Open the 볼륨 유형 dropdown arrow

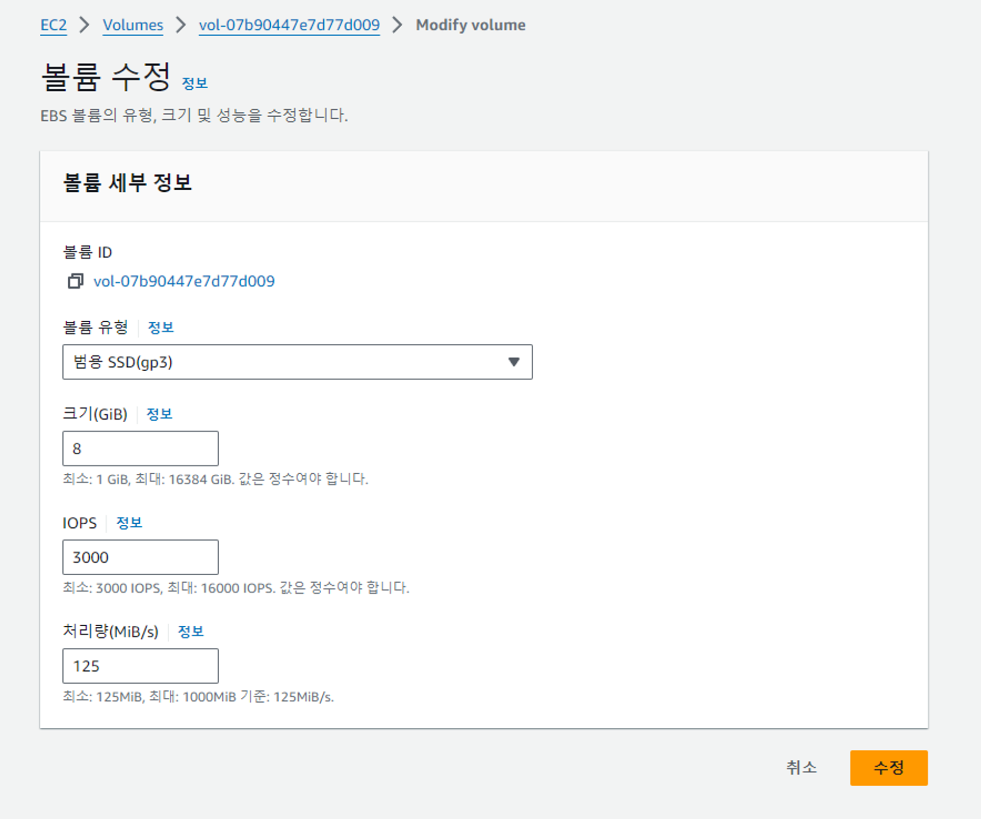514,362
